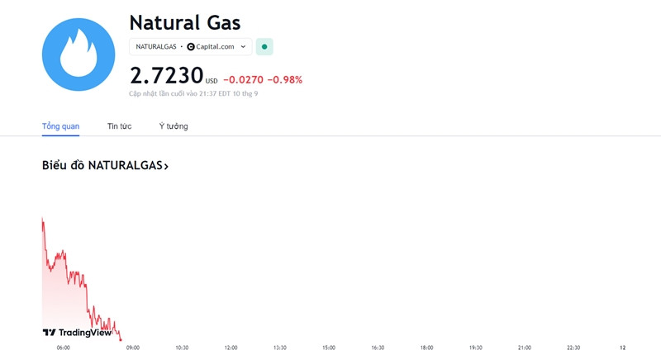The image size is (661, 355).
Task: Click the 09:00 time axis label
Action: (x=133, y=348)
